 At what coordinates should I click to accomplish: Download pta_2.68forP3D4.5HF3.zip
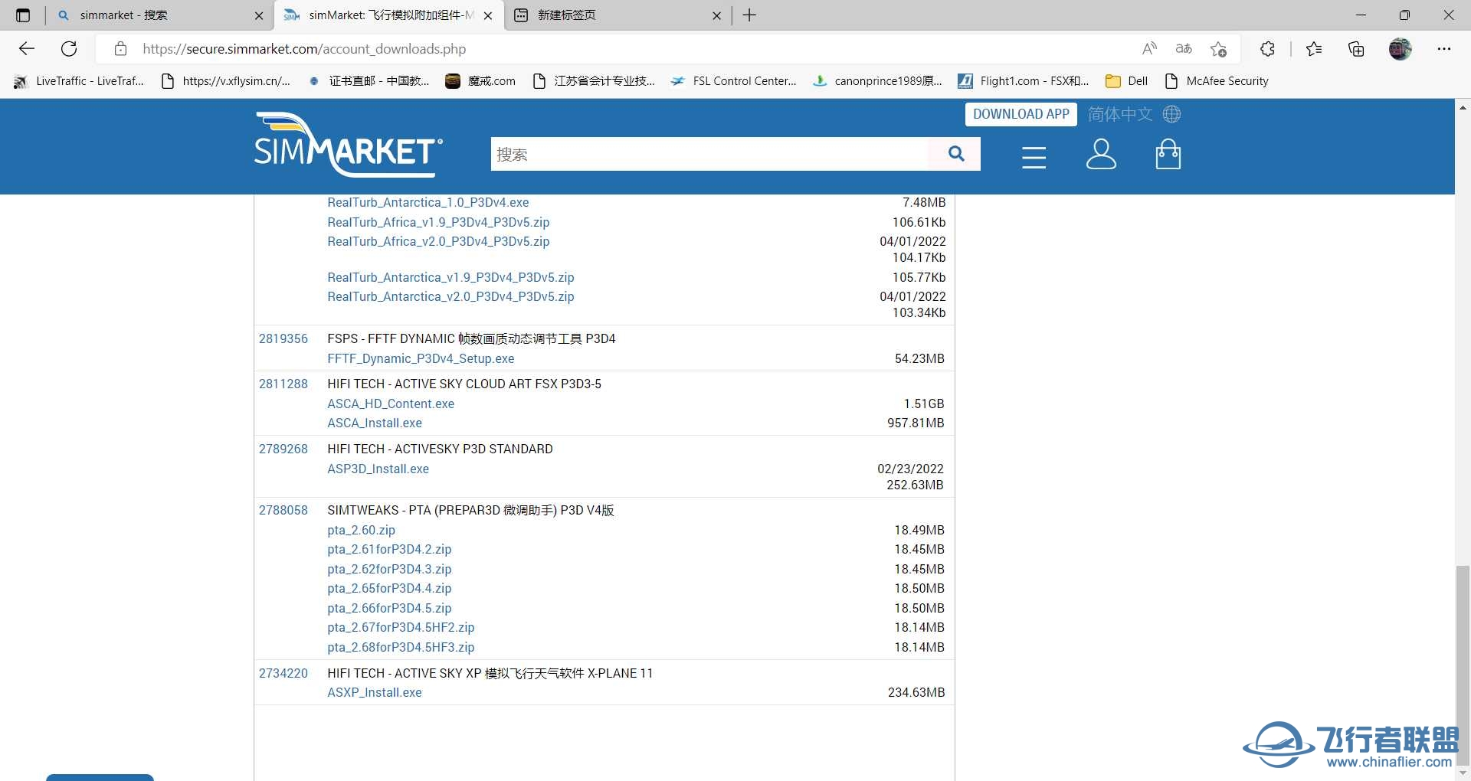point(401,647)
